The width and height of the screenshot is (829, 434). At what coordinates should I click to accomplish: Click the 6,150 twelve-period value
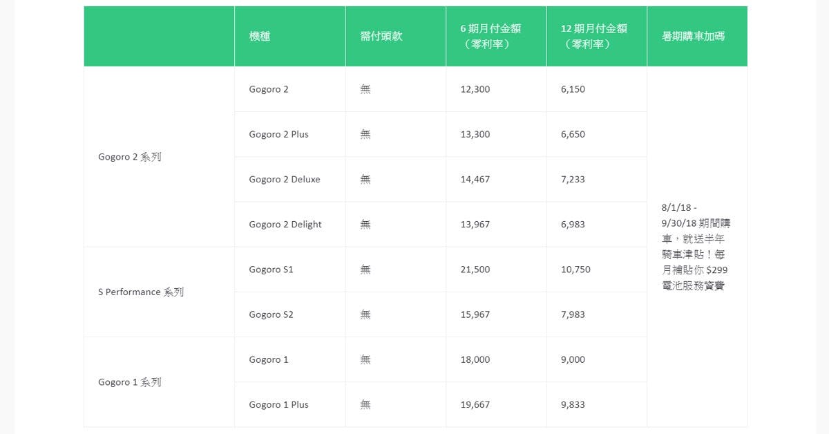[573, 89]
